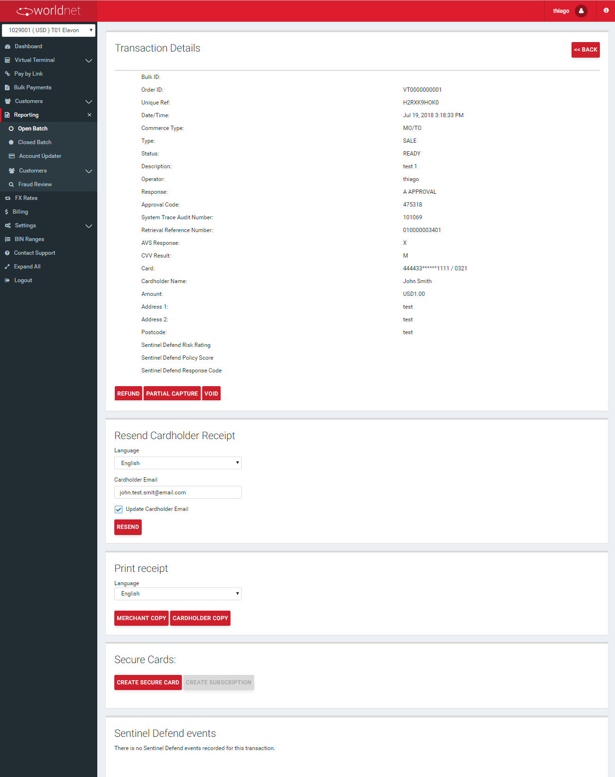Viewport: 615px width, 777px height.
Task: Open Resend Cardholder Receipt language dropdown
Action: [x=178, y=463]
